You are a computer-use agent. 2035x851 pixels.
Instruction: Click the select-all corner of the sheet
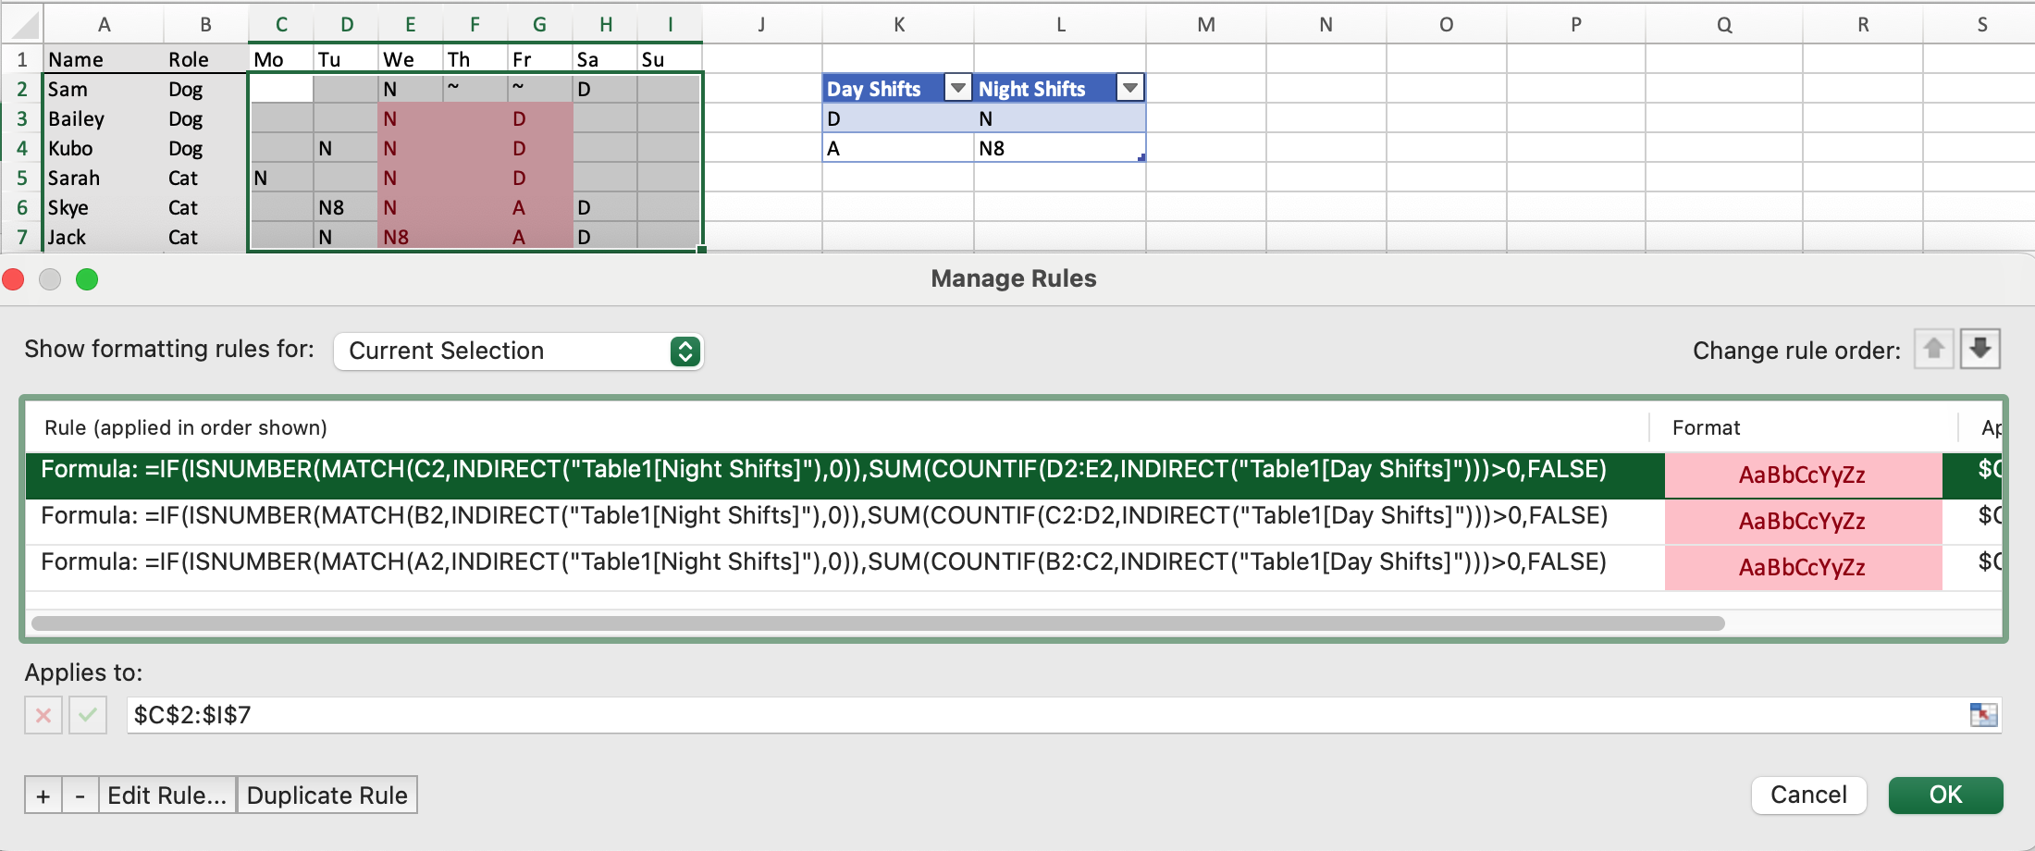21,25
